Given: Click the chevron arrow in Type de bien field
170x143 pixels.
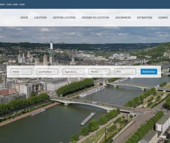Looking at the screenshot, I should click(x=81, y=71).
